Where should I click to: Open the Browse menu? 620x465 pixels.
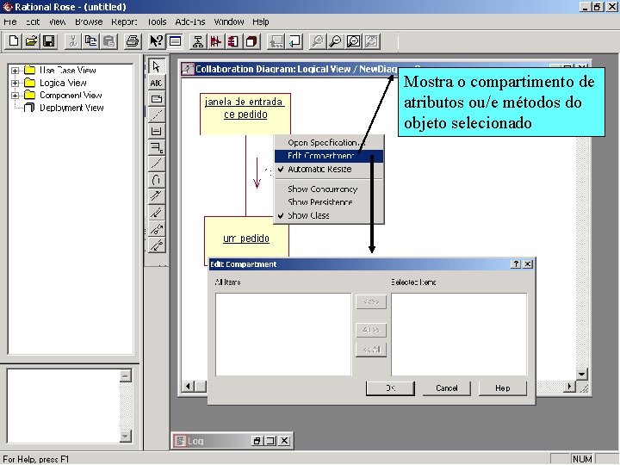point(89,22)
